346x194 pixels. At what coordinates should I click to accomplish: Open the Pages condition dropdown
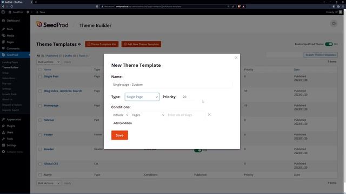(x=148, y=115)
